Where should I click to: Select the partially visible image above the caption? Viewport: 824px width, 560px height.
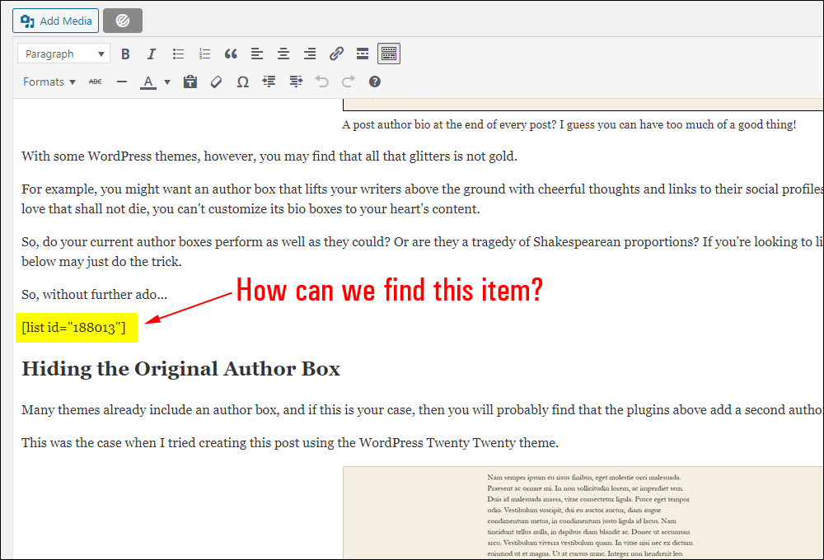click(x=583, y=105)
